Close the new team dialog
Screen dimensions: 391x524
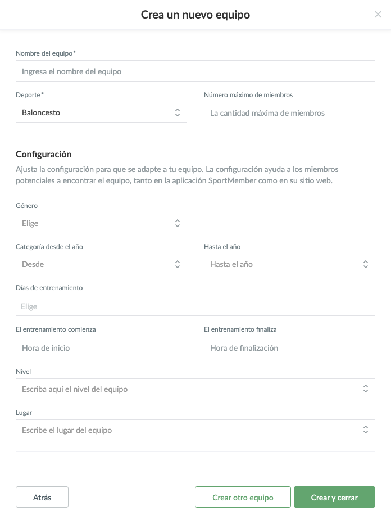pyautogui.click(x=378, y=15)
